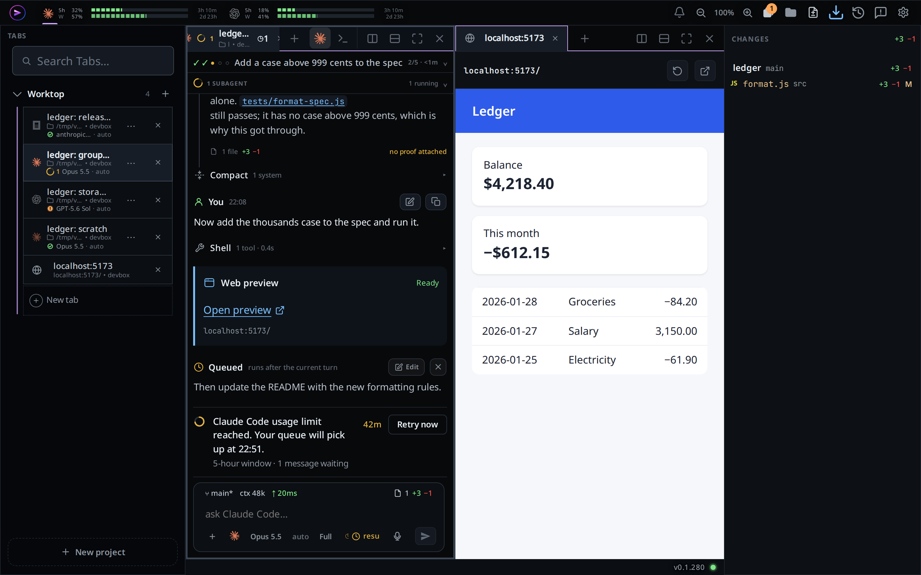This screenshot has width=921, height=575.
Task: Maximize the browser pane to fullscreen
Action: tap(687, 38)
